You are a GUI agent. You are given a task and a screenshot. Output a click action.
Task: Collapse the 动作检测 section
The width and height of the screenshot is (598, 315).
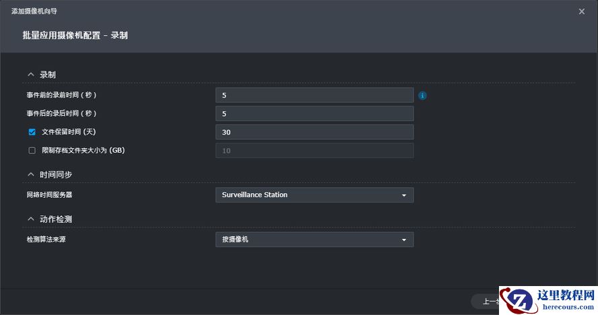30,219
